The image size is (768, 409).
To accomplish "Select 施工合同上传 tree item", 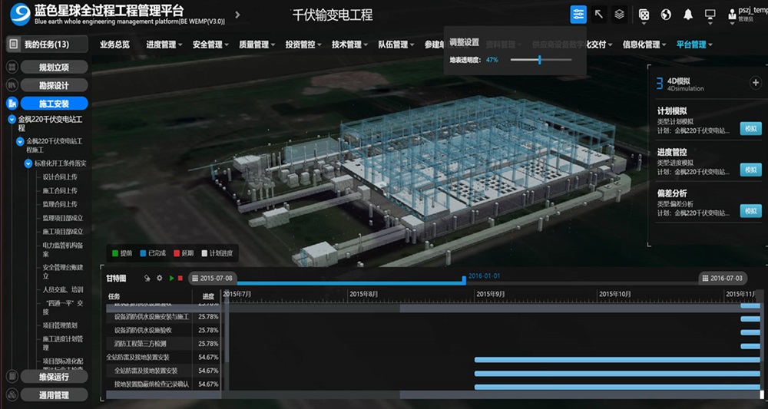I will 60,191.
